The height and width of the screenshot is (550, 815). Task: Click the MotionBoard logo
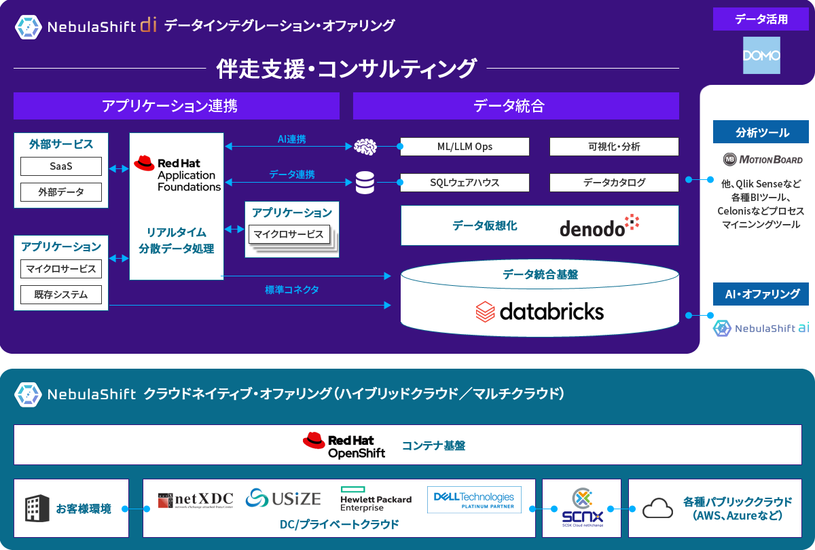[x=763, y=160]
